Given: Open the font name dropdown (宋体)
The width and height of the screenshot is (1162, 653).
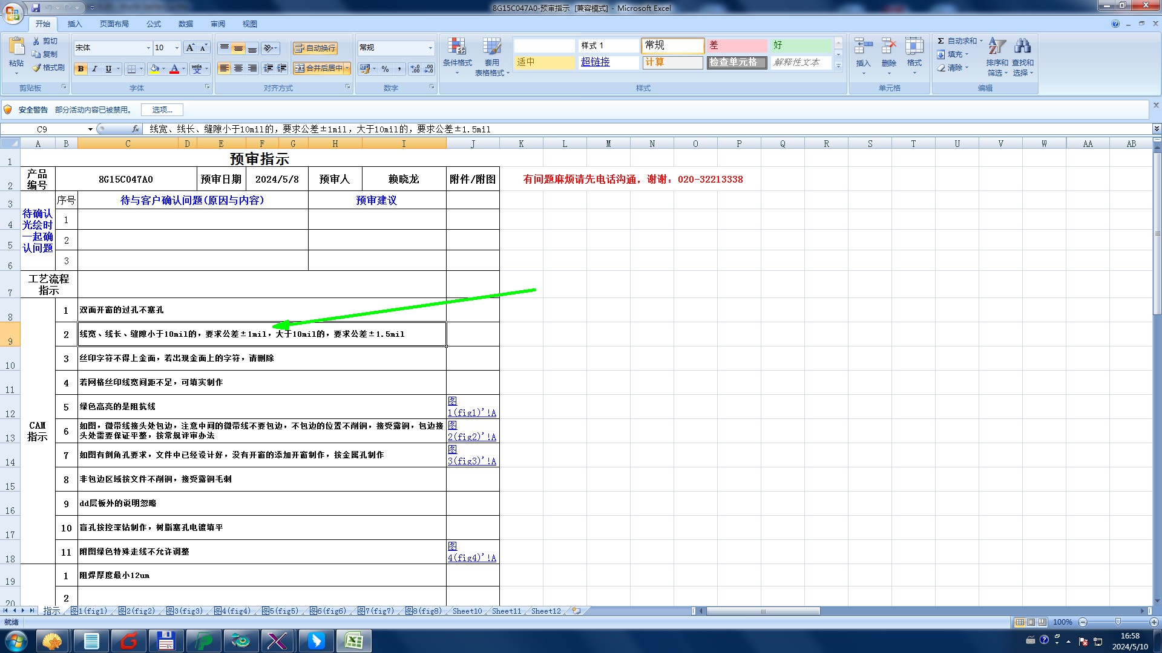Looking at the screenshot, I should pos(148,48).
